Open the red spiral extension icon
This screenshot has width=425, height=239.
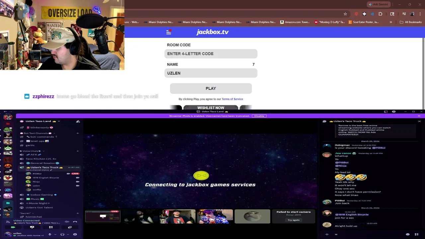[x=356, y=14]
